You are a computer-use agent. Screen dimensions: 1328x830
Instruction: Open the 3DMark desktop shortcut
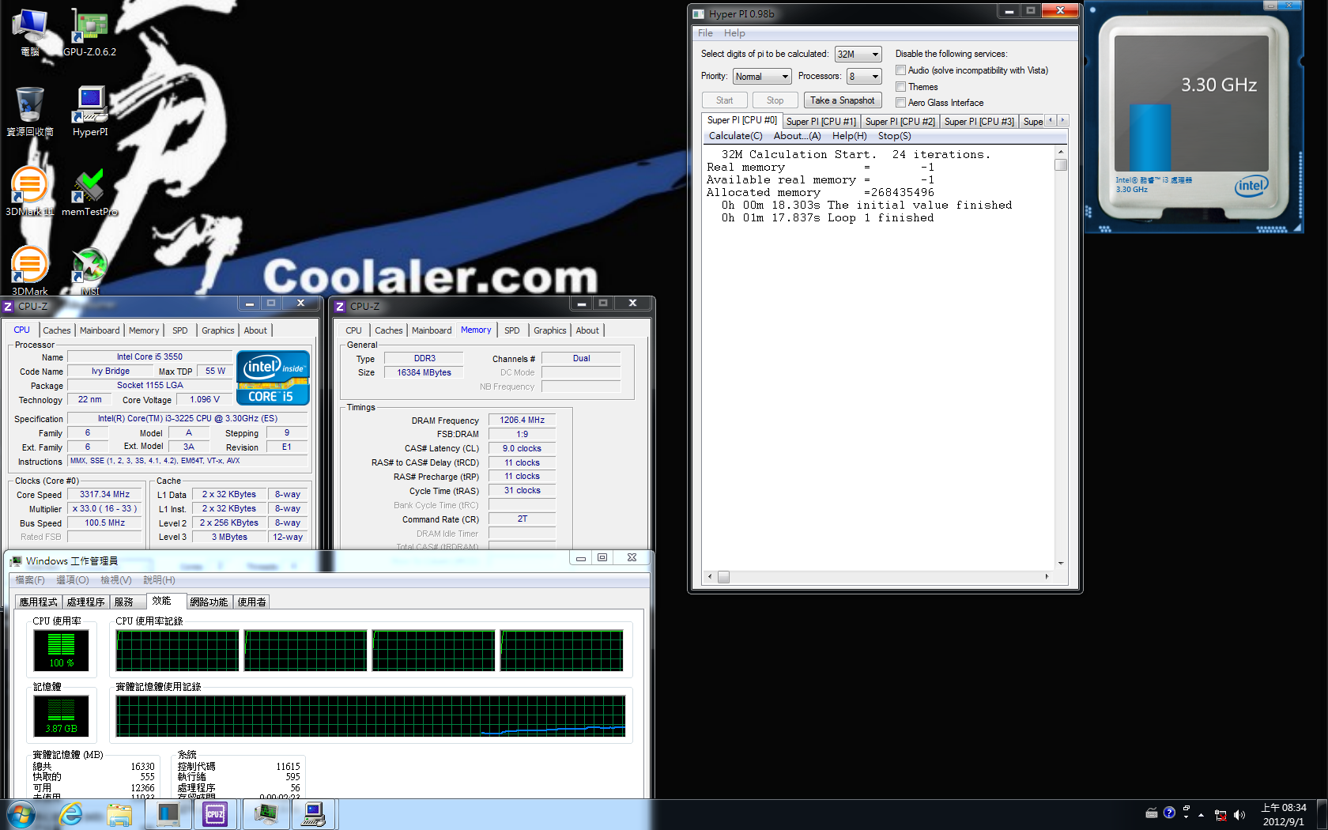(30, 270)
